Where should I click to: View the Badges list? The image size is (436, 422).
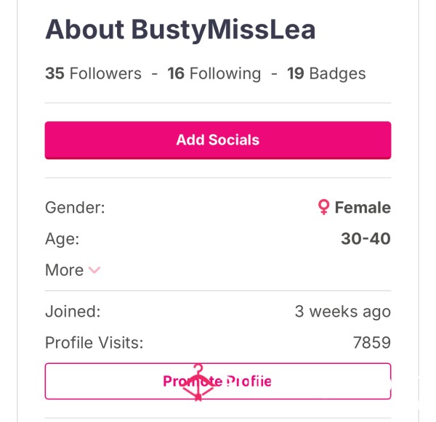pyautogui.click(x=326, y=73)
